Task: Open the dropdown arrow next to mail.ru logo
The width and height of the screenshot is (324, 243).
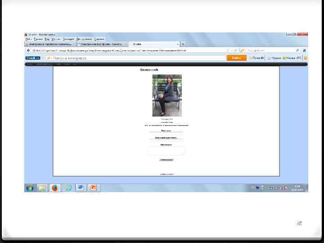Action: tap(43, 58)
